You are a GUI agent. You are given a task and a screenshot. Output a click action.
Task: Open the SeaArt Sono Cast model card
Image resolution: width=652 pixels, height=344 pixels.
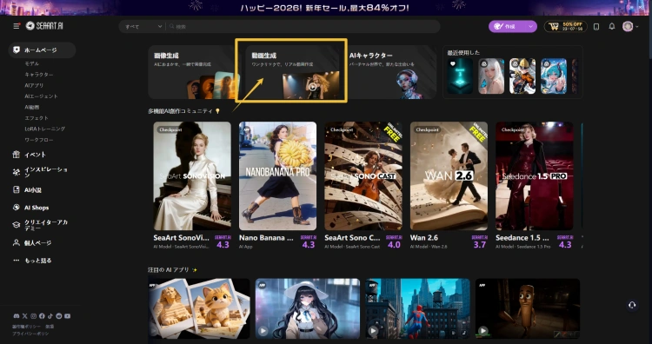[363, 175]
